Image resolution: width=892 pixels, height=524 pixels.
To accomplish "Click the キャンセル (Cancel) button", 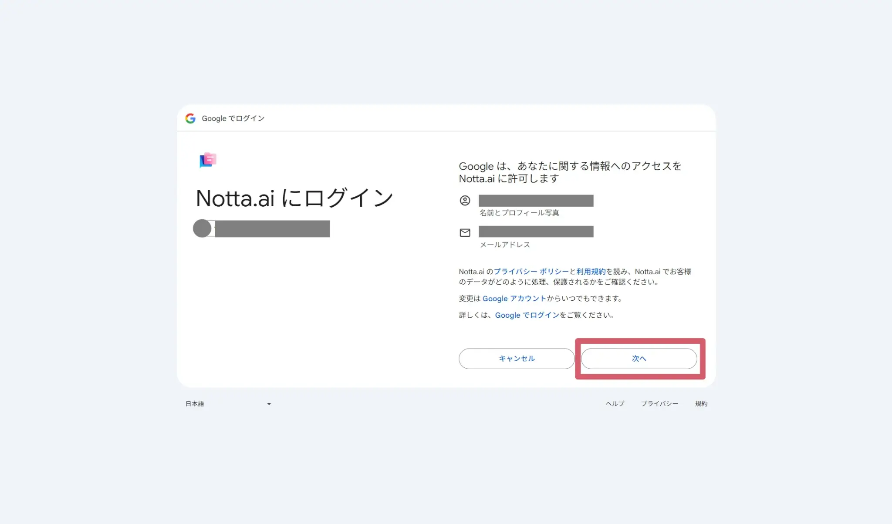I will [517, 359].
